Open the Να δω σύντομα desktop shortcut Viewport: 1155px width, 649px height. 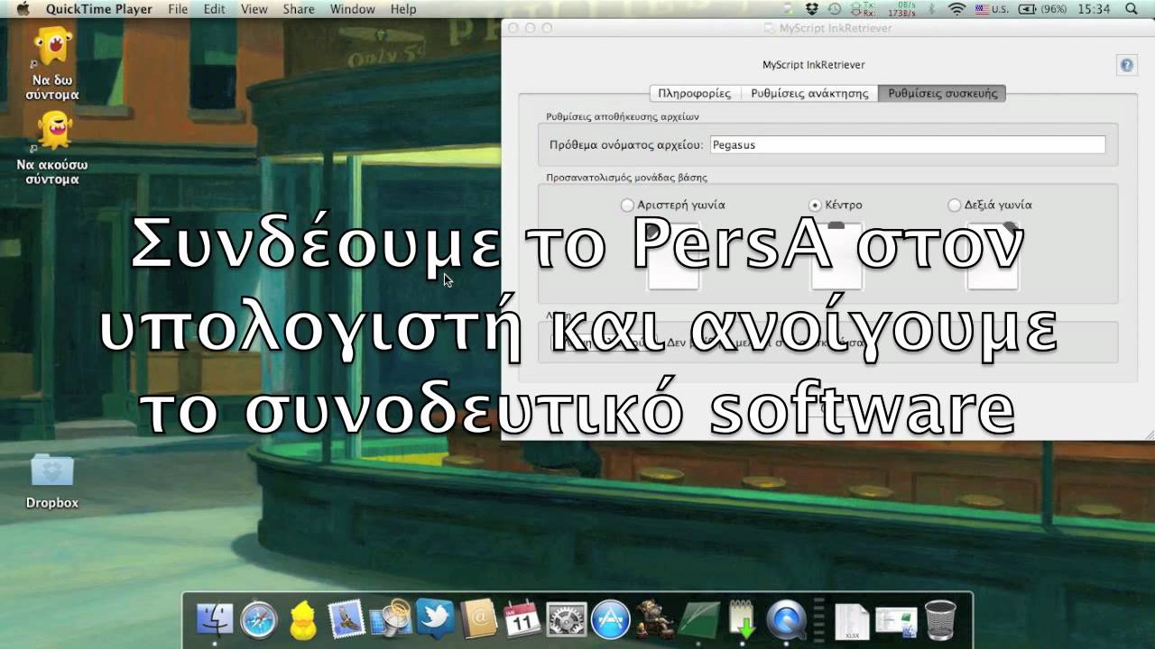52,63
